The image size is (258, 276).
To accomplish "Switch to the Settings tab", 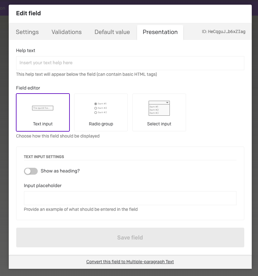I will 27,32.
